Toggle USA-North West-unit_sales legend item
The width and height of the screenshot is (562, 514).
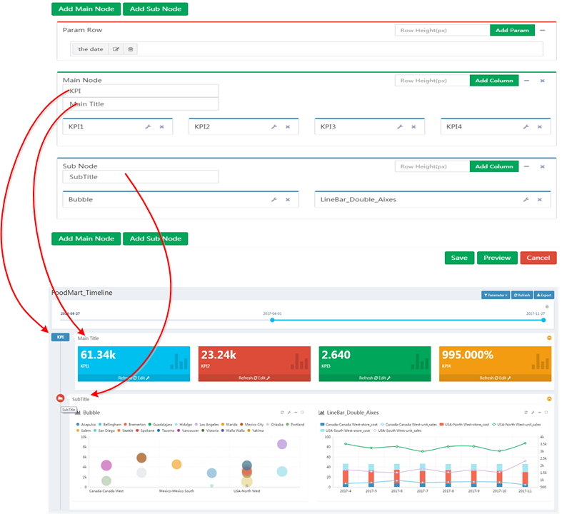516,425
